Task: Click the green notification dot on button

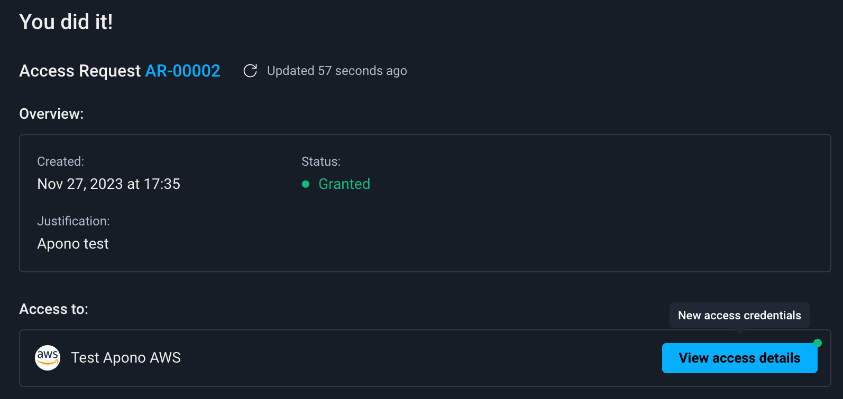Action: pyautogui.click(x=818, y=343)
